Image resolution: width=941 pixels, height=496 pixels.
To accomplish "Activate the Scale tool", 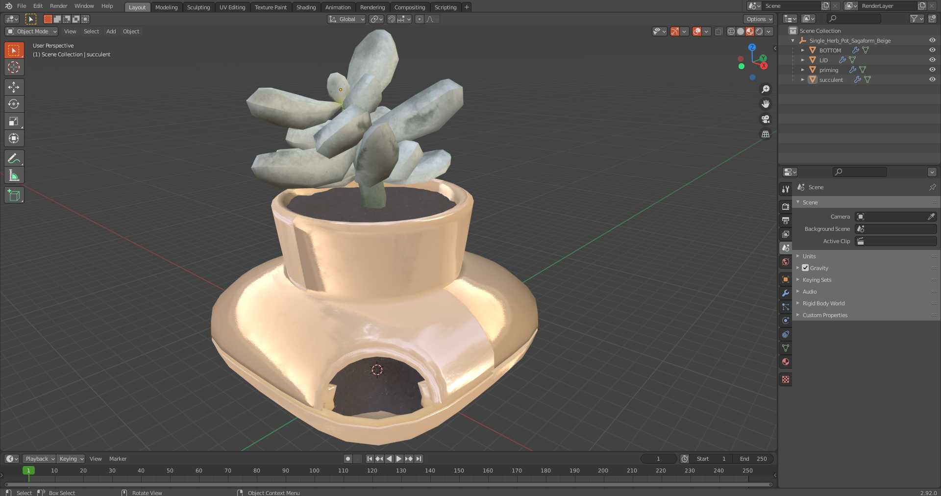I will (x=14, y=121).
